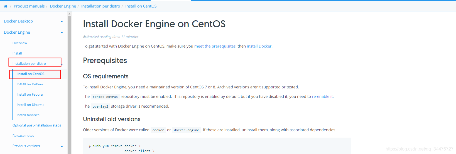Open Optional post-installation steps
456x154 pixels.
tap(37, 125)
